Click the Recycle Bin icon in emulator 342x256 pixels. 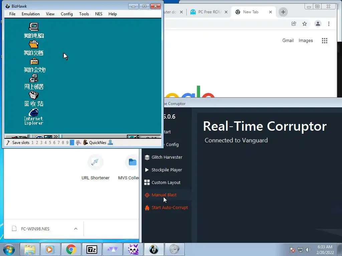(x=34, y=95)
